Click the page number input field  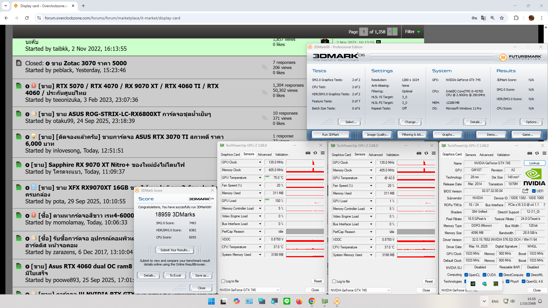(x=364, y=32)
